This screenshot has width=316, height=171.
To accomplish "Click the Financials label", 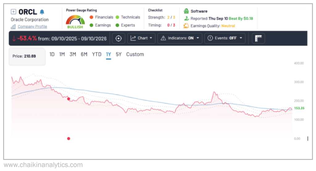I will [104, 17].
